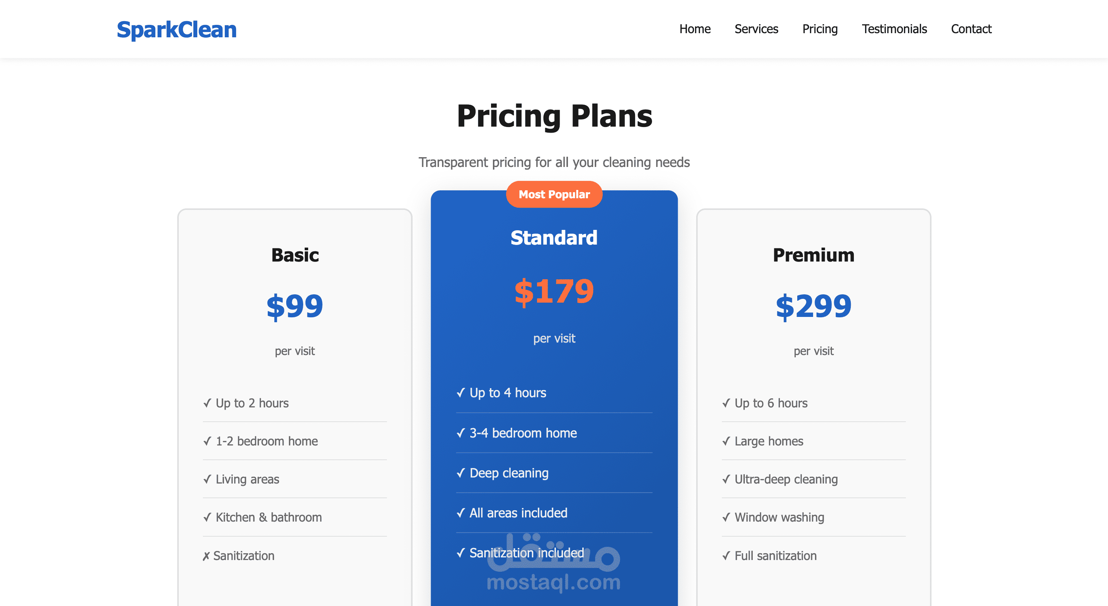Viewport: 1108px width, 606px height.
Task: Select the Premium plan title
Action: pos(813,255)
